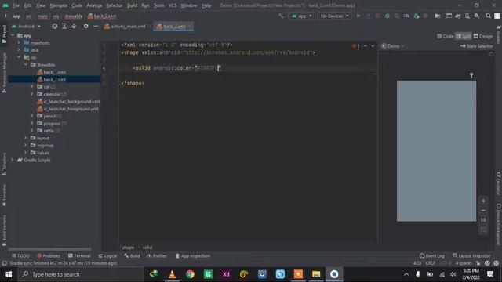This screenshot has height=282, width=502.
Task: Toggle the Project tool window tab
Action: point(4,34)
